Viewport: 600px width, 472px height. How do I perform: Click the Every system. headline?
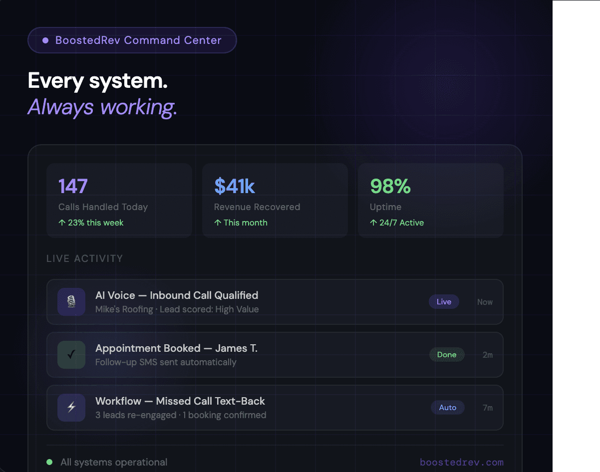click(98, 81)
